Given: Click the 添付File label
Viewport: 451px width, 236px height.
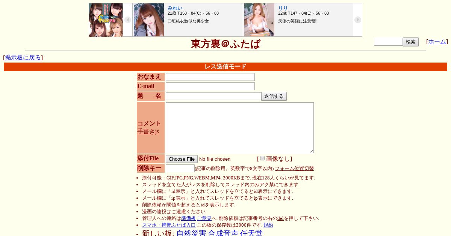Looking at the screenshot, I should pos(151,159).
